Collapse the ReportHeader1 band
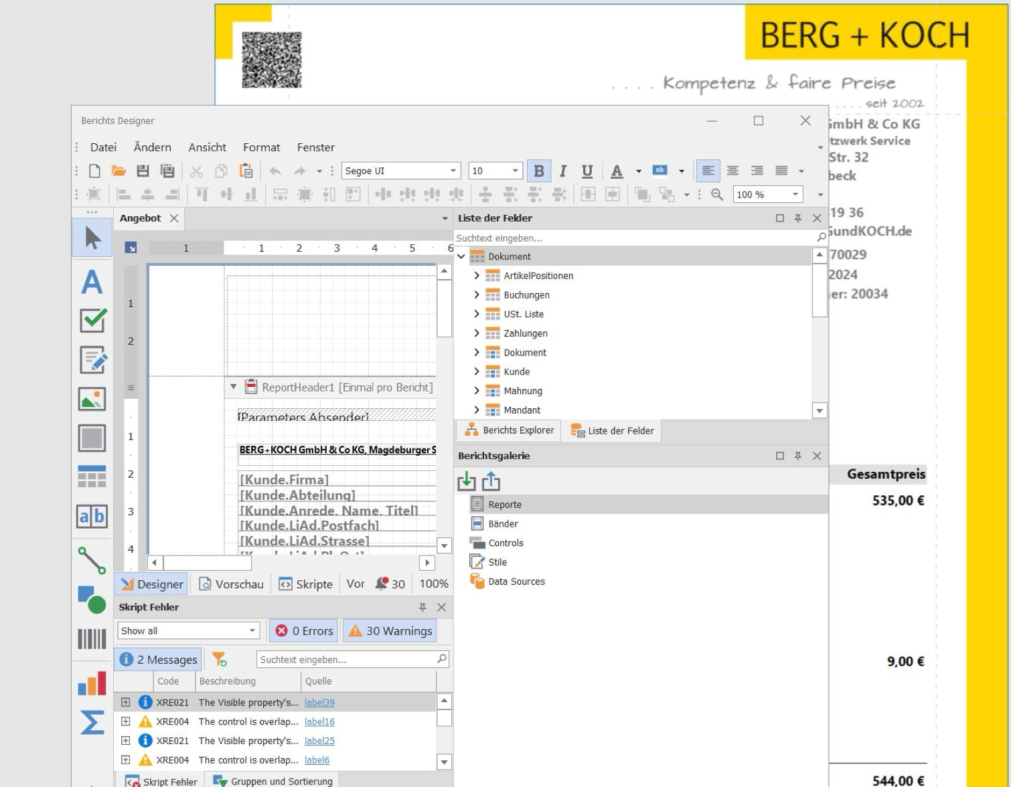This screenshot has height=787, width=1011. point(233,387)
